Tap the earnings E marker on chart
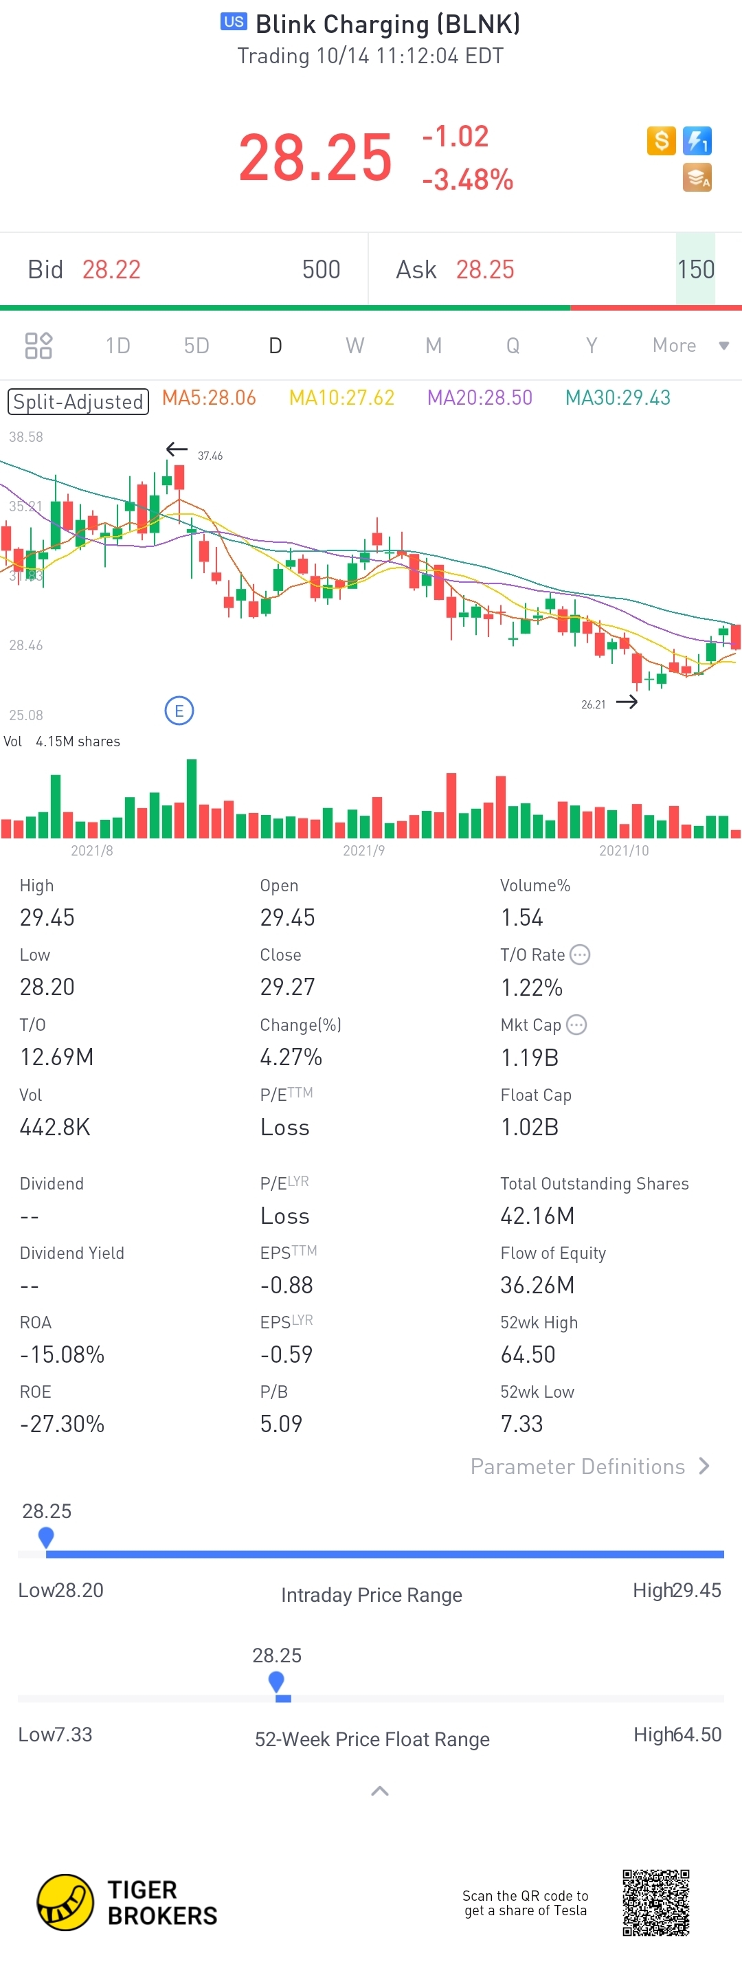Viewport: 742px width, 1986px height. (179, 710)
